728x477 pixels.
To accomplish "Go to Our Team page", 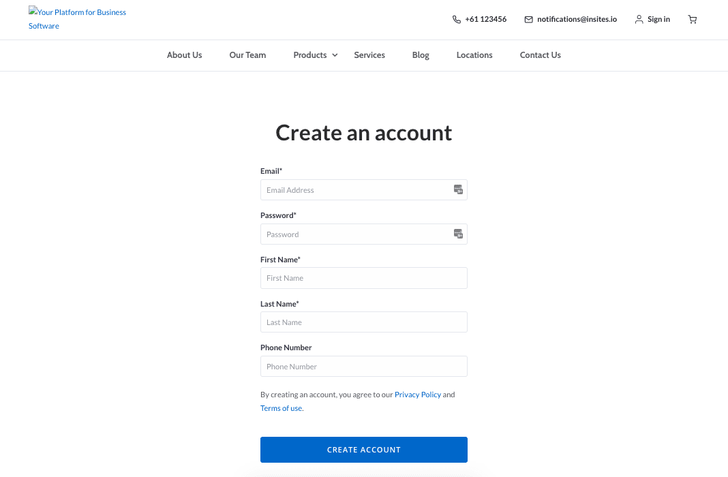I will pos(247,55).
